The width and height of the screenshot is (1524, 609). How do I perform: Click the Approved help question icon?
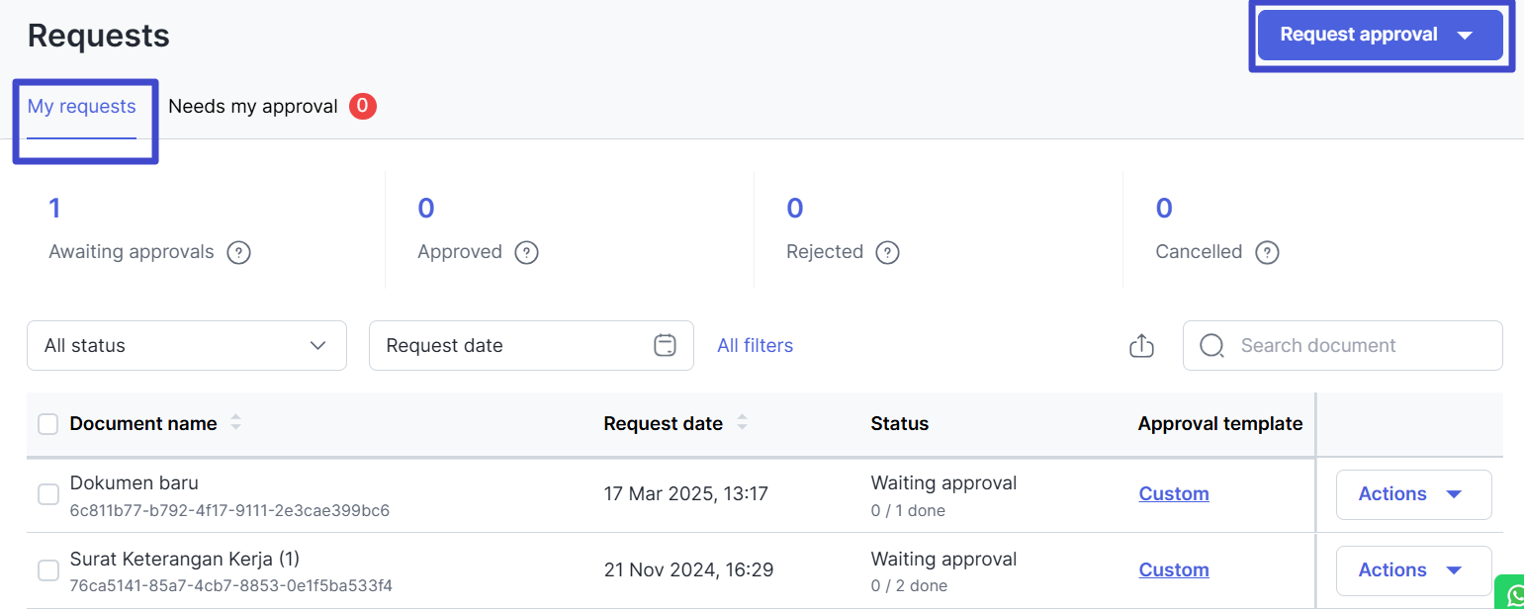click(526, 252)
